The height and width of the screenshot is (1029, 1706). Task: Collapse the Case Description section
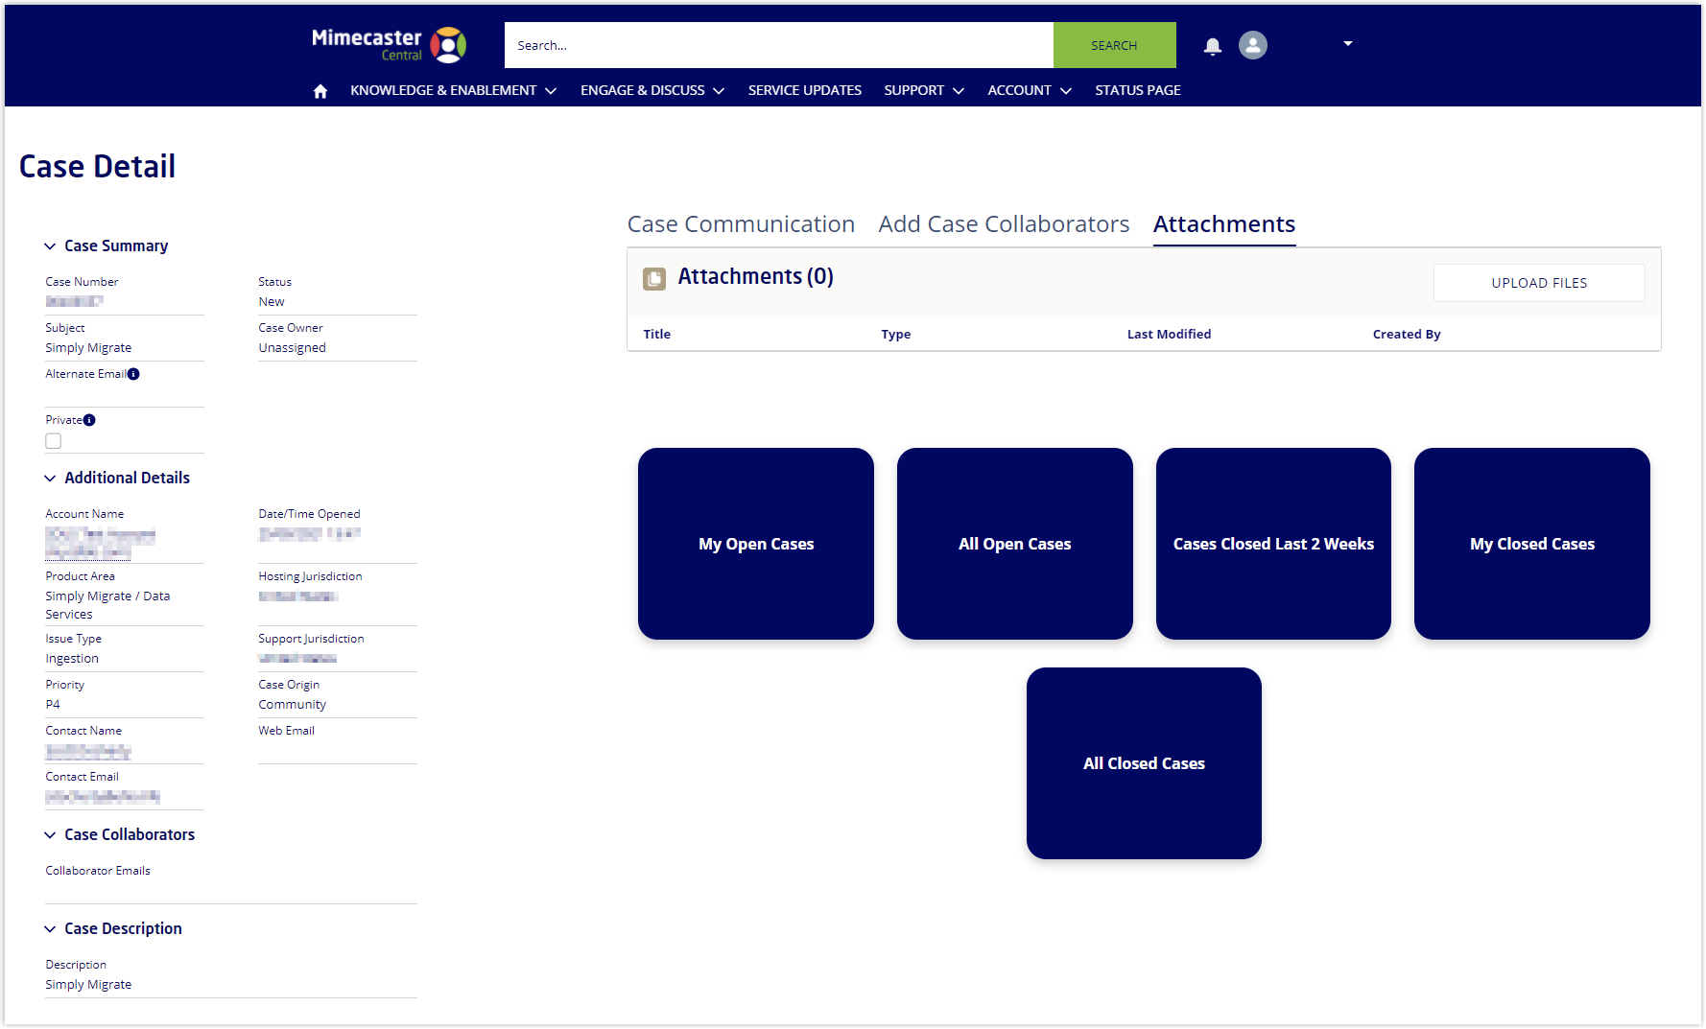[x=50, y=929]
